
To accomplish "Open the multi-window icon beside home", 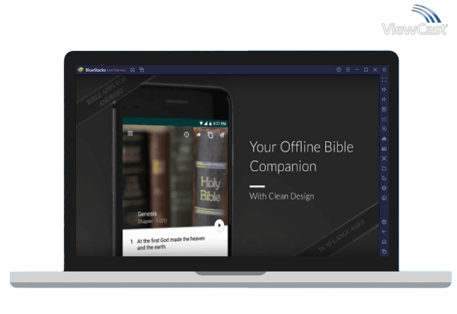I will point(142,70).
